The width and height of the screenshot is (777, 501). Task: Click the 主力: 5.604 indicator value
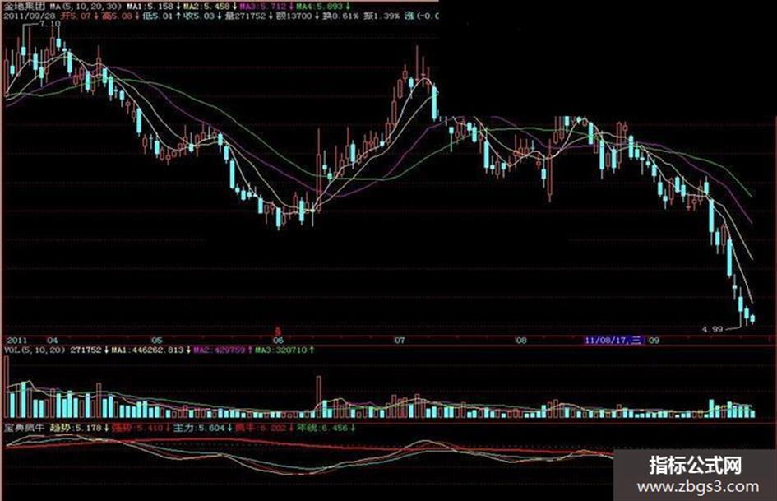tap(199, 427)
